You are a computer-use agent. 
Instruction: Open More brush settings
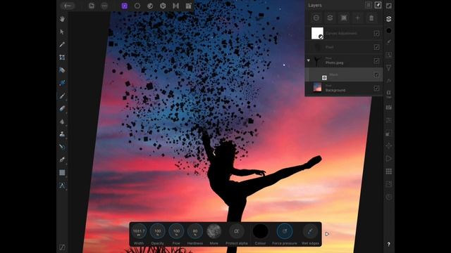click(214, 231)
